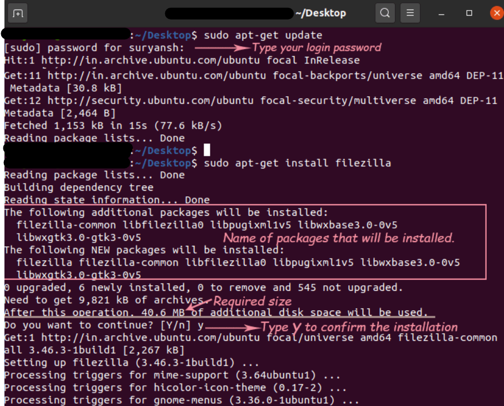Click 'Processing triggers for gnome-menus' line

181,400
